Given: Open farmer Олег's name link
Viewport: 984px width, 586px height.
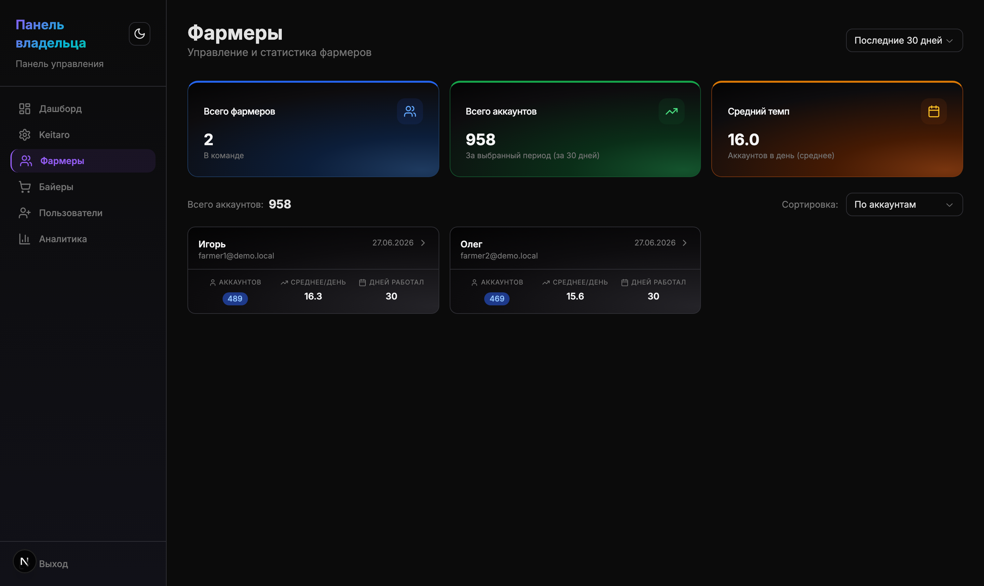Looking at the screenshot, I should 471,244.
